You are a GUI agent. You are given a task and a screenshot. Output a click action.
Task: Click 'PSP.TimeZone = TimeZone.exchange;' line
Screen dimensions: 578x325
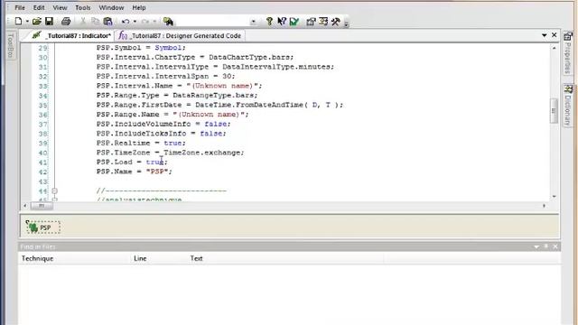click(x=171, y=153)
